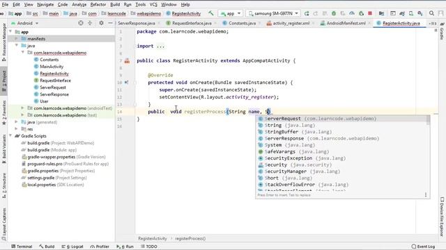Open the TODO tool window
Viewport: 446px width, 250px height.
[148, 247]
